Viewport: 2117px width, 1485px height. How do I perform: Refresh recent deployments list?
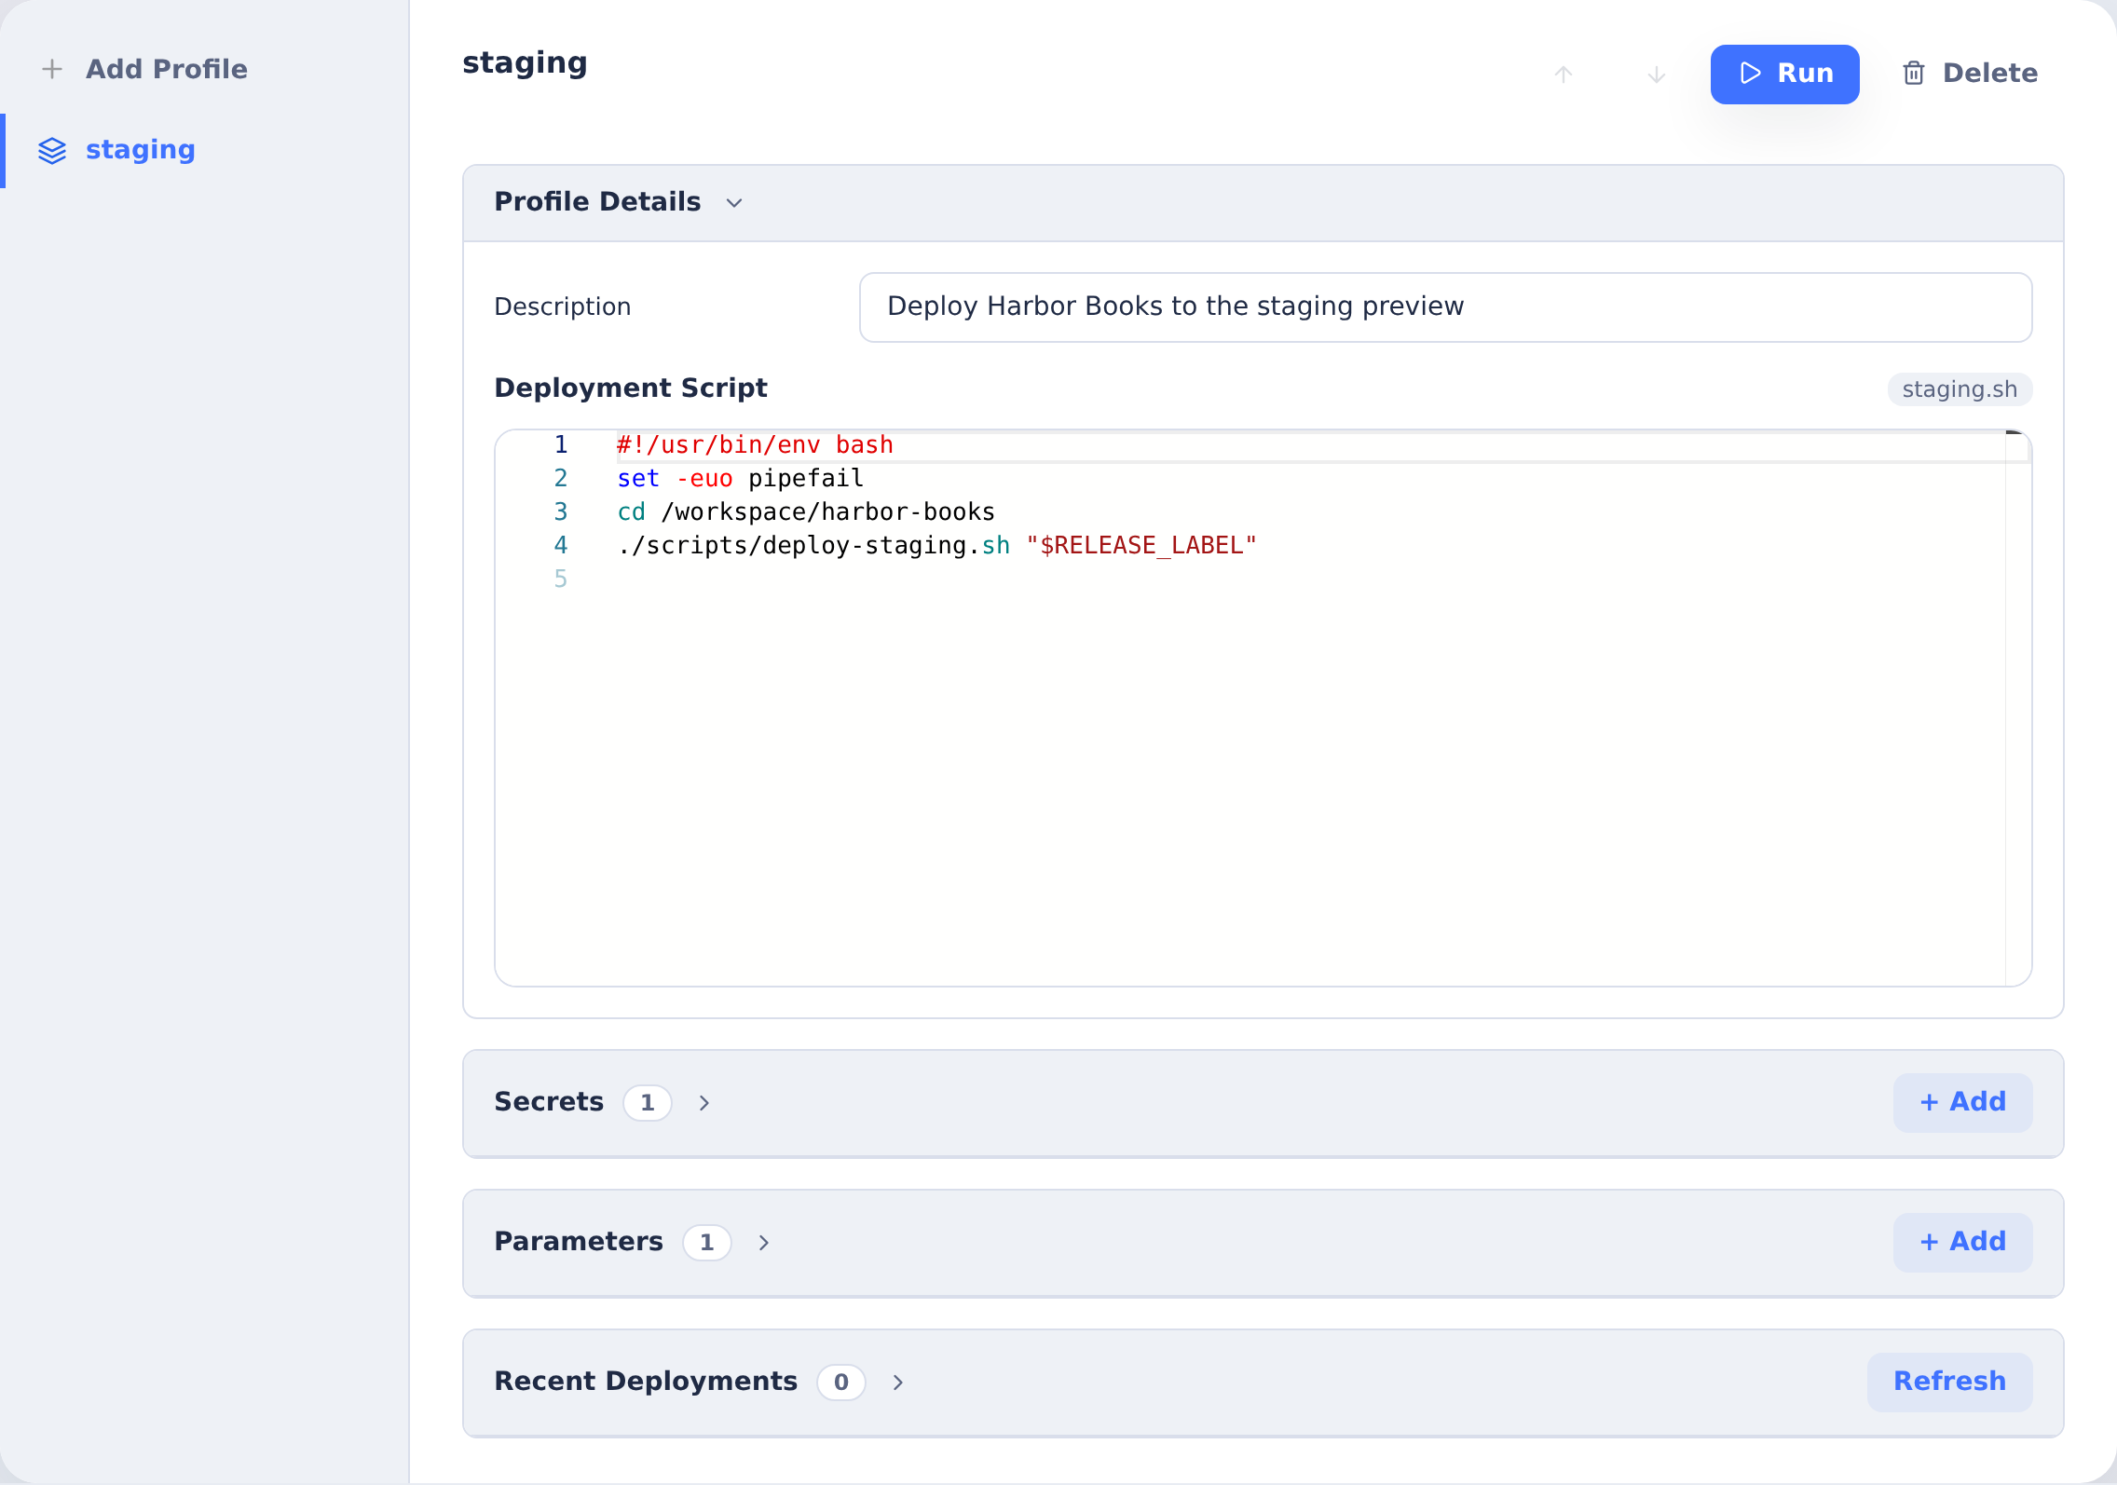(1949, 1382)
